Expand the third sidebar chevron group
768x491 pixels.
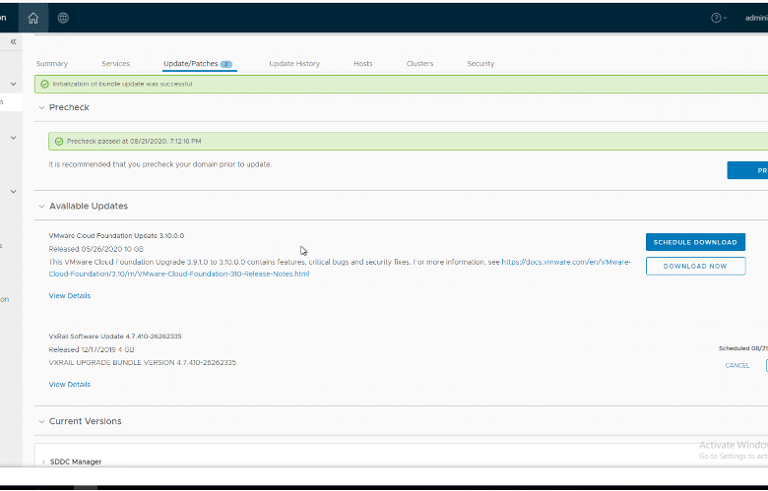coord(13,192)
